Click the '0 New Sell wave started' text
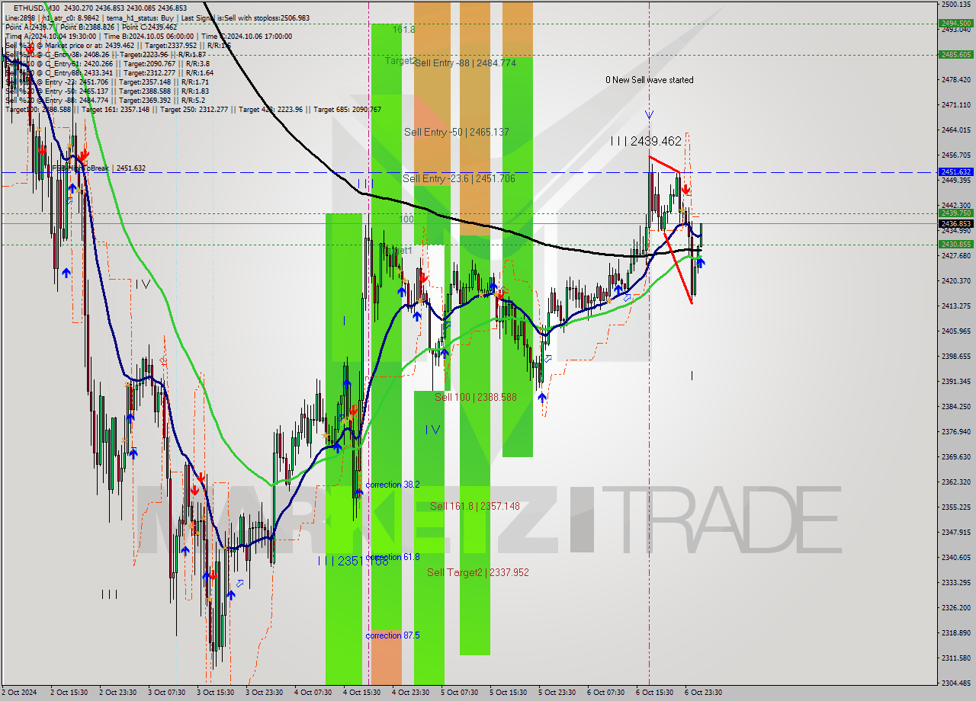The height and width of the screenshot is (701, 976). click(x=650, y=80)
